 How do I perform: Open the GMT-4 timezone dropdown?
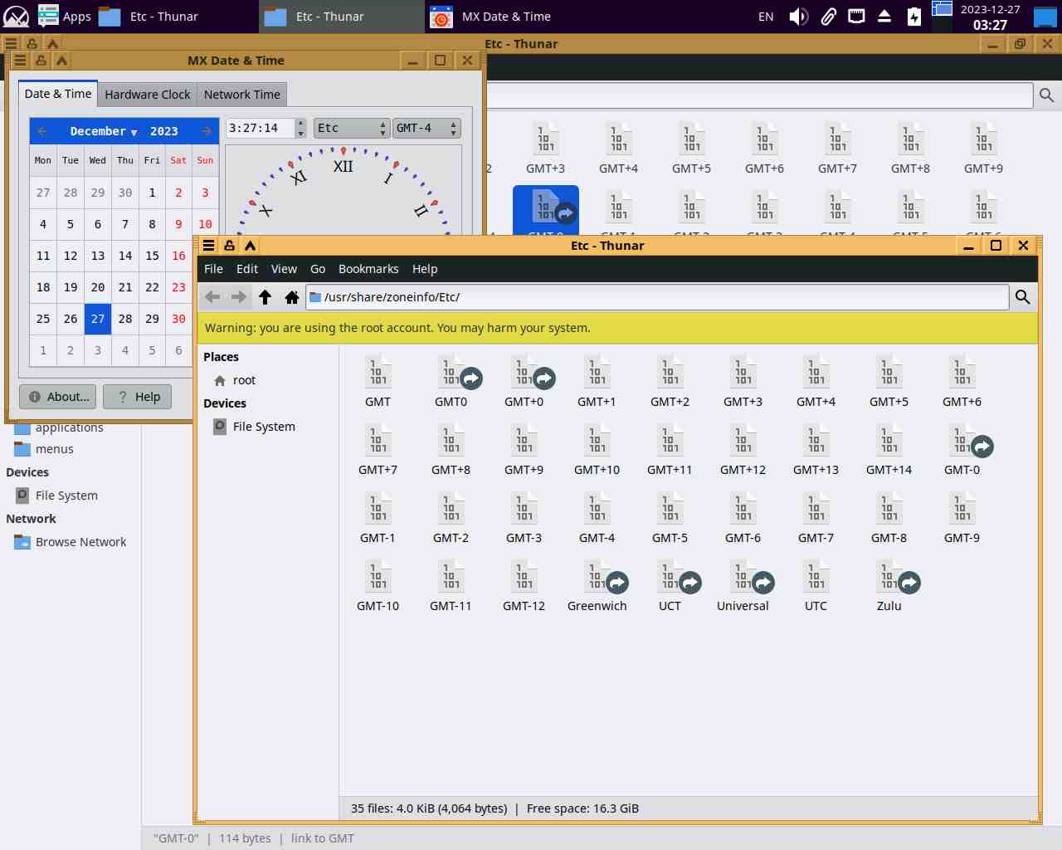[426, 128]
